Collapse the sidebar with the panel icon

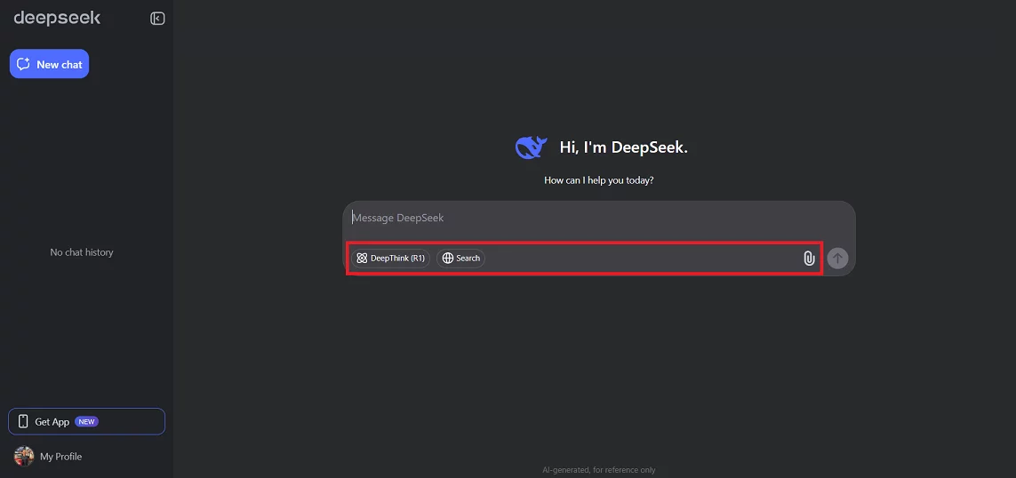coord(157,18)
